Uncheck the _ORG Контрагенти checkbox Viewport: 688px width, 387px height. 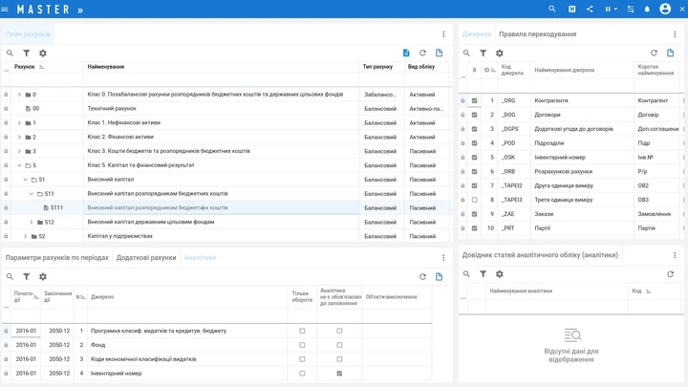point(474,100)
